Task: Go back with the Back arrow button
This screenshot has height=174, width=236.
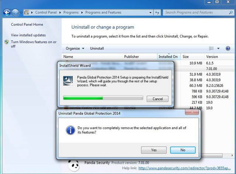Action: pos(7,13)
